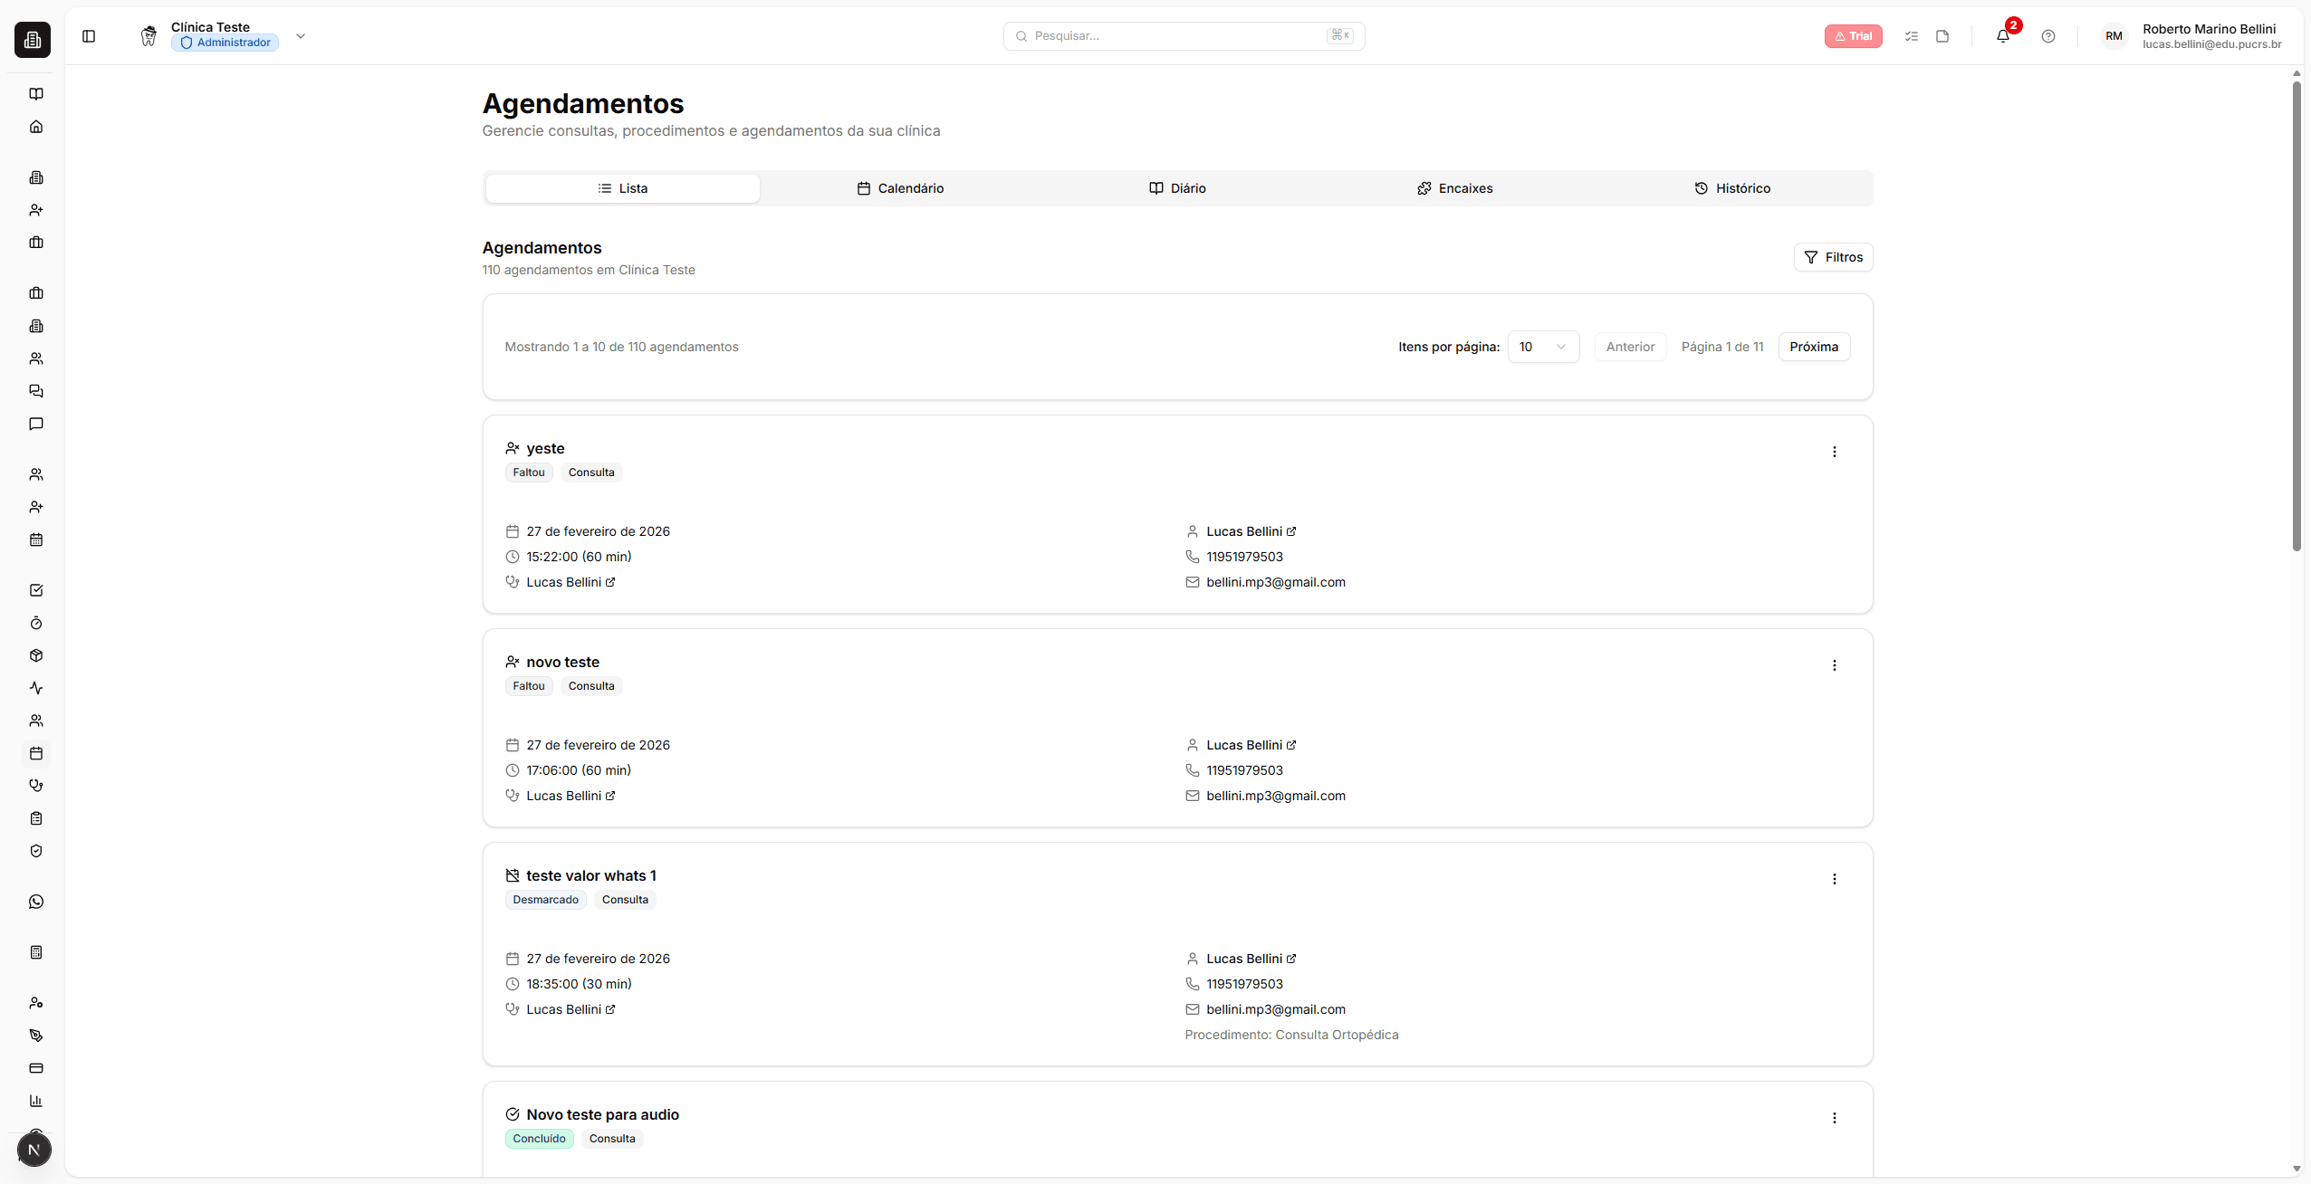Open the help question mark icon
This screenshot has height=1184, width=2311.
pos(2047,36)
